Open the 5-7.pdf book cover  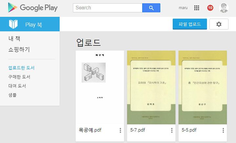tap(151, 87)
